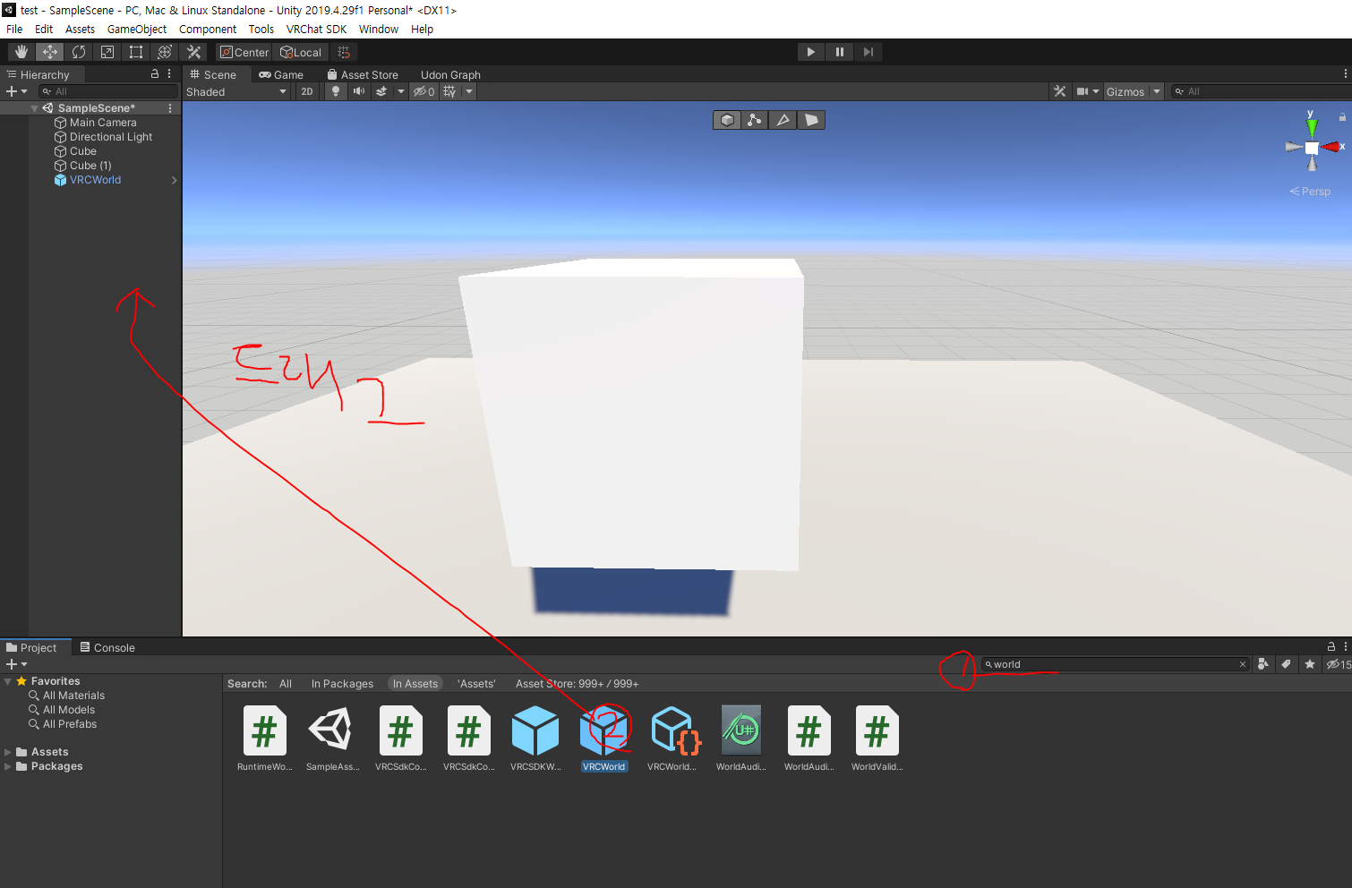Image resolution: width=1352 pixels, height=888 pixels.
Task: Open the VRCWorld prefab chevron in Hierarchy
Action: tap(174, 180)
